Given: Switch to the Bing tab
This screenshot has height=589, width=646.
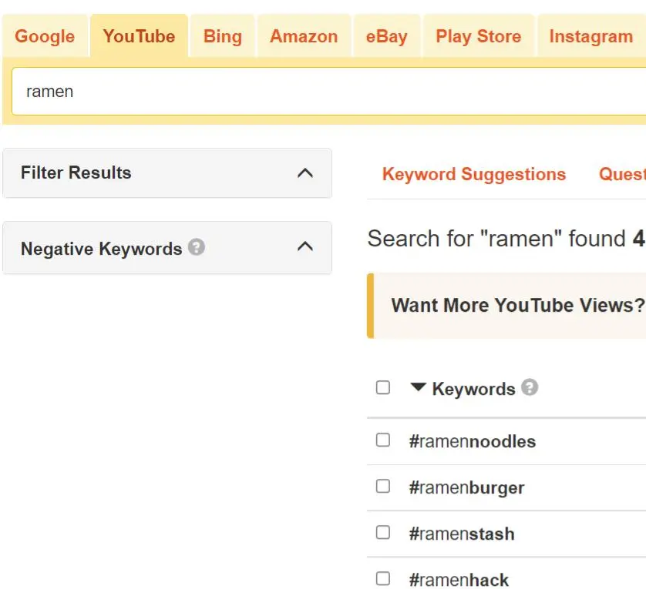Looking at the screenshot, I should tap(222, 35).
